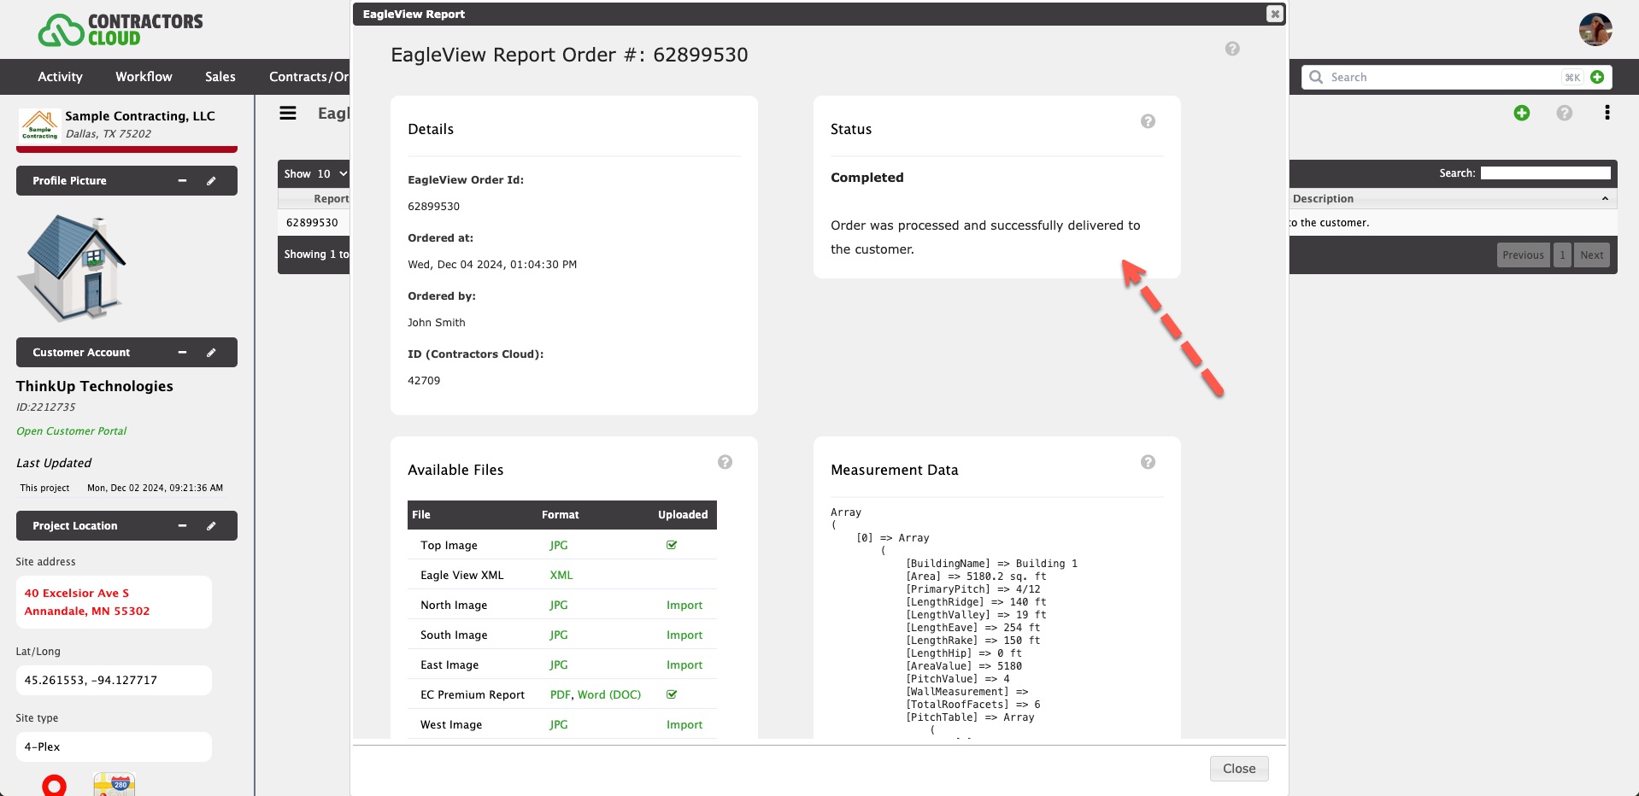This screenshot has height=796, width=1639.
Task: Edit the Project Location panel
Action: point(211,525)
